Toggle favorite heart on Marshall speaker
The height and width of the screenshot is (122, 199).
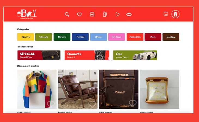(133, 103)
